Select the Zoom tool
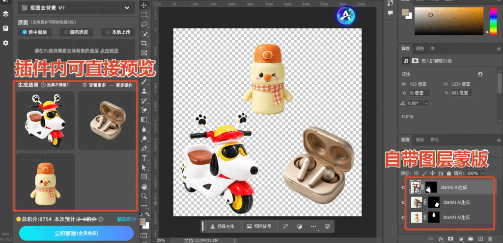The height and width of the screenshot is (243, 503). click(144, 196)
